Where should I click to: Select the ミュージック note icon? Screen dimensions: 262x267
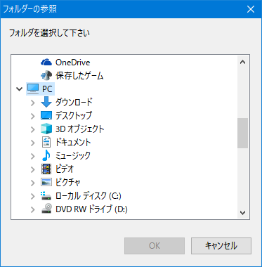pyautogui.click(x=46, y=155)
